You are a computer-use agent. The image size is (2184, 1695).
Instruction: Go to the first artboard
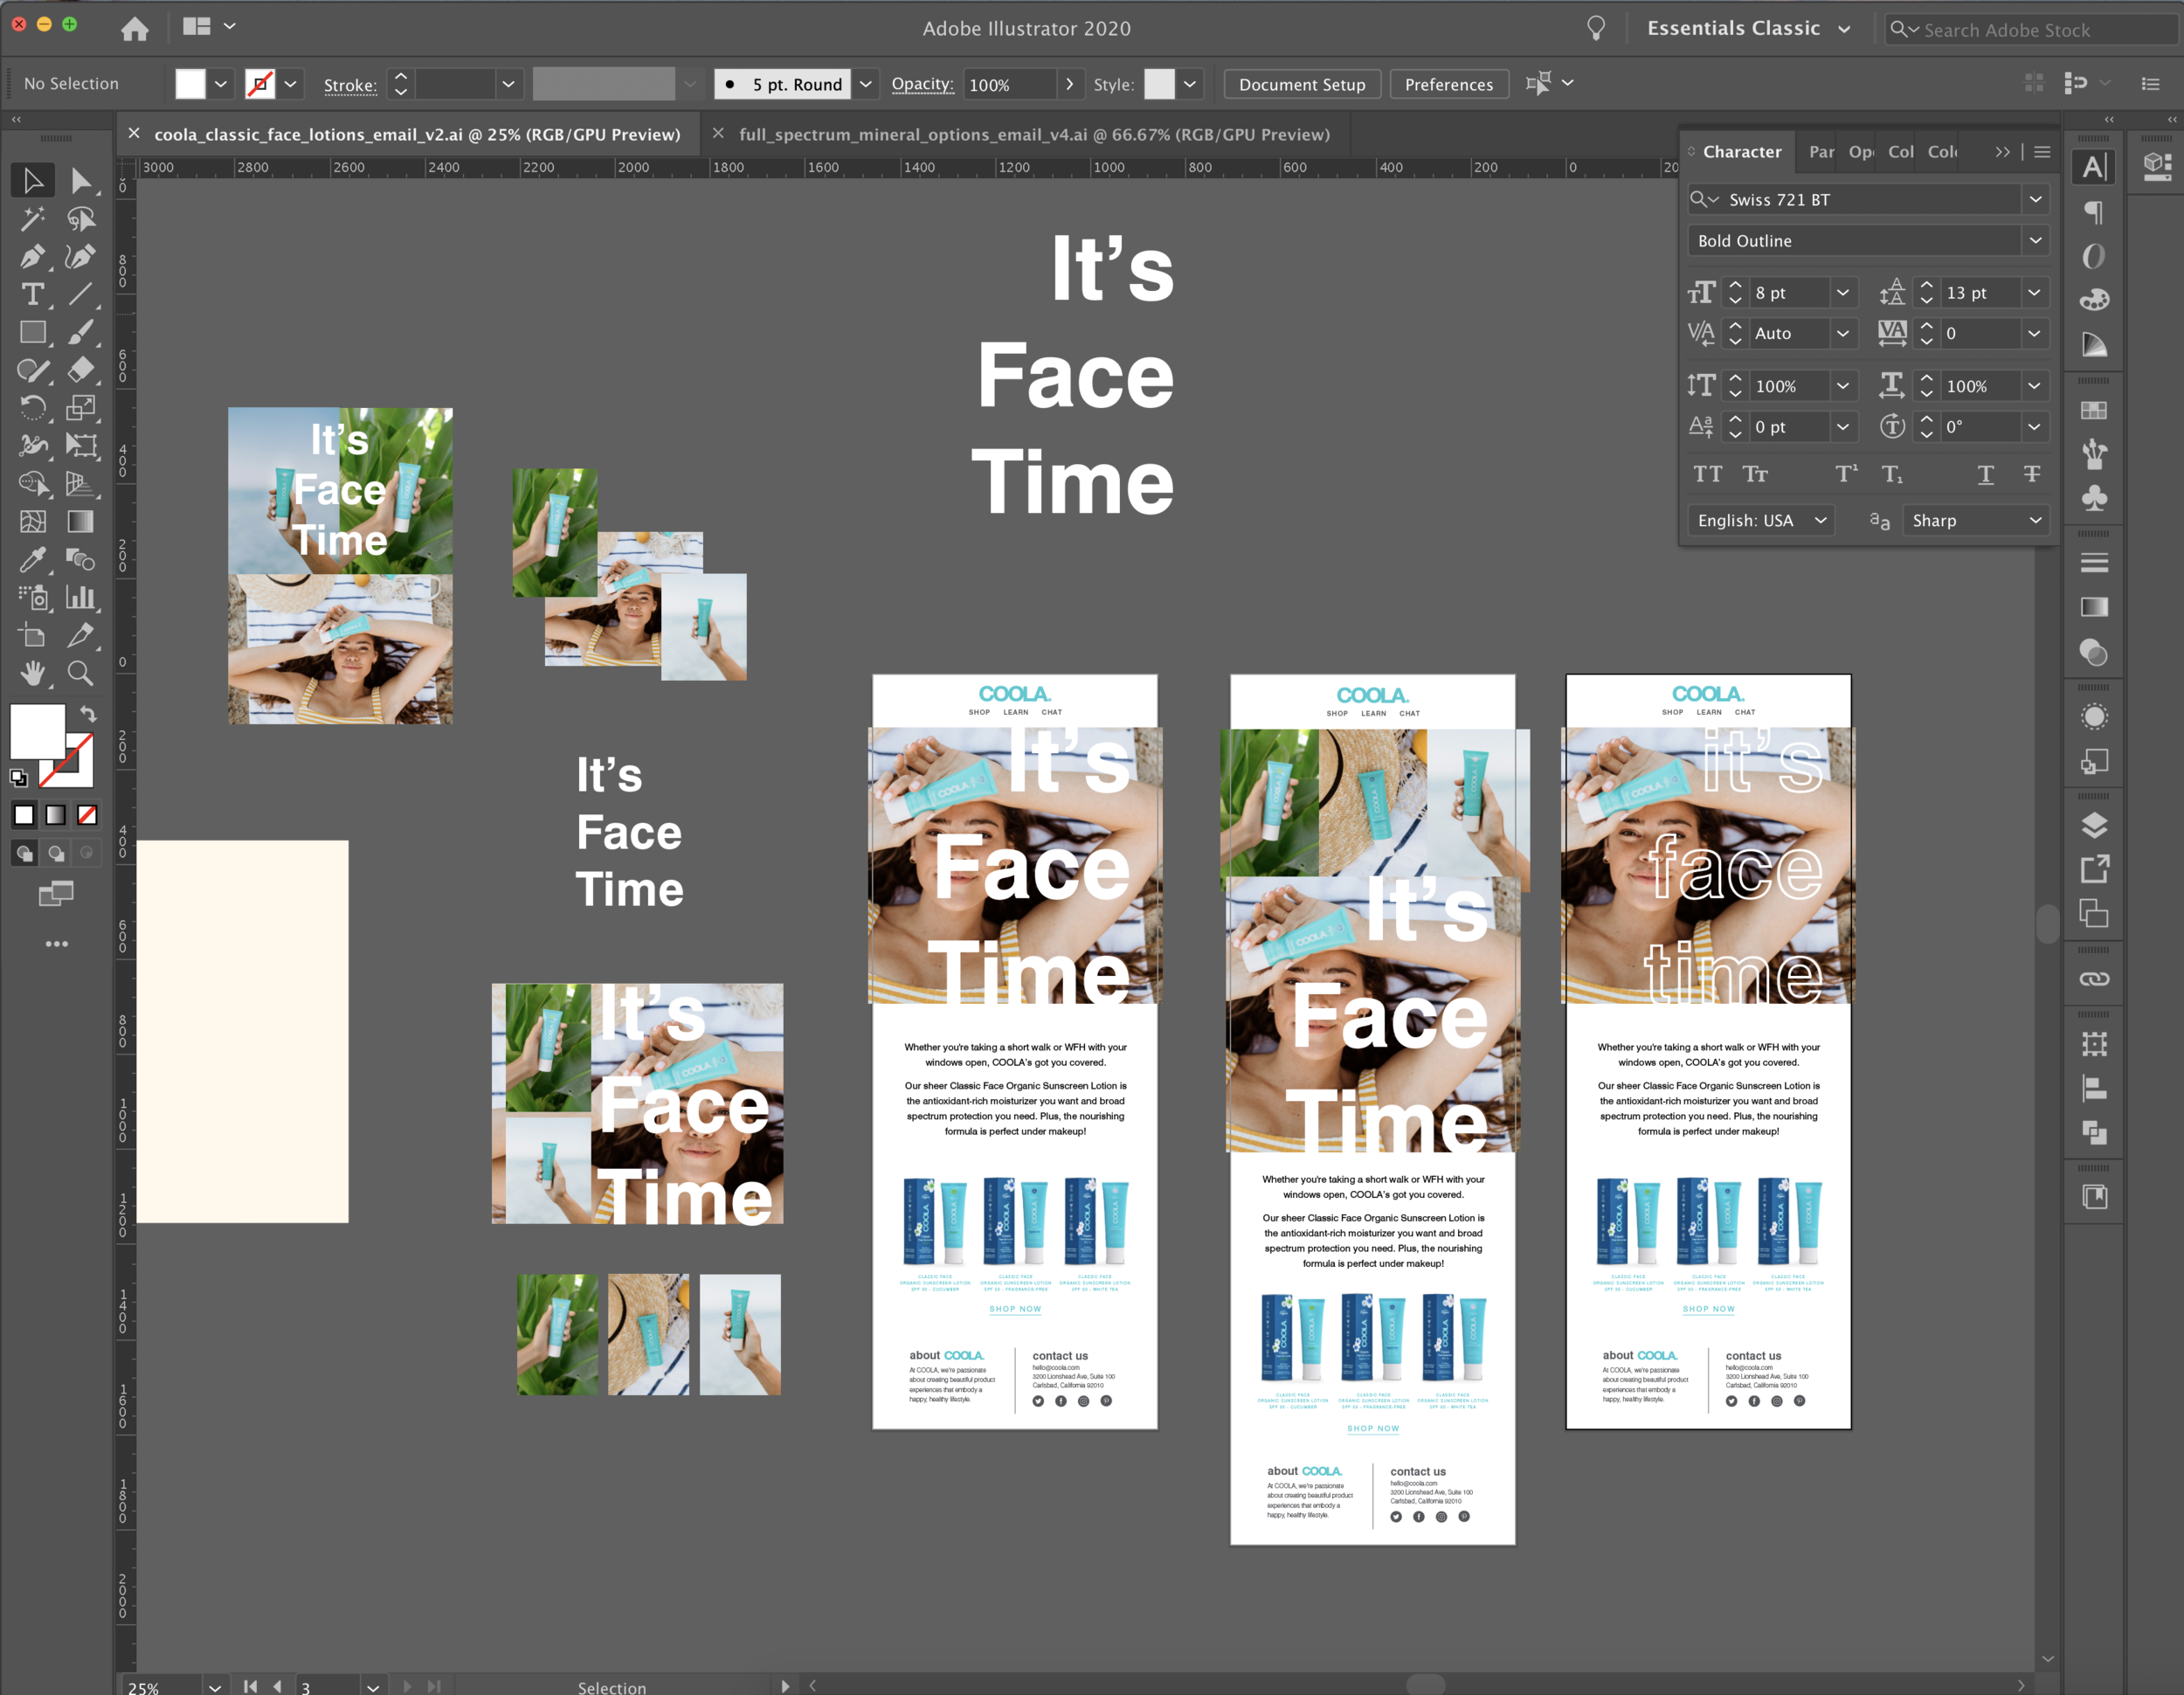tap(250, 1686)
